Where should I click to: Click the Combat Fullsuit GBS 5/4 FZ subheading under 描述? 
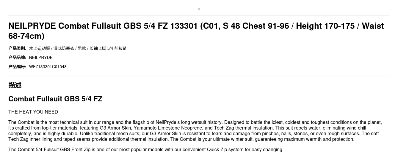point(55,99)
